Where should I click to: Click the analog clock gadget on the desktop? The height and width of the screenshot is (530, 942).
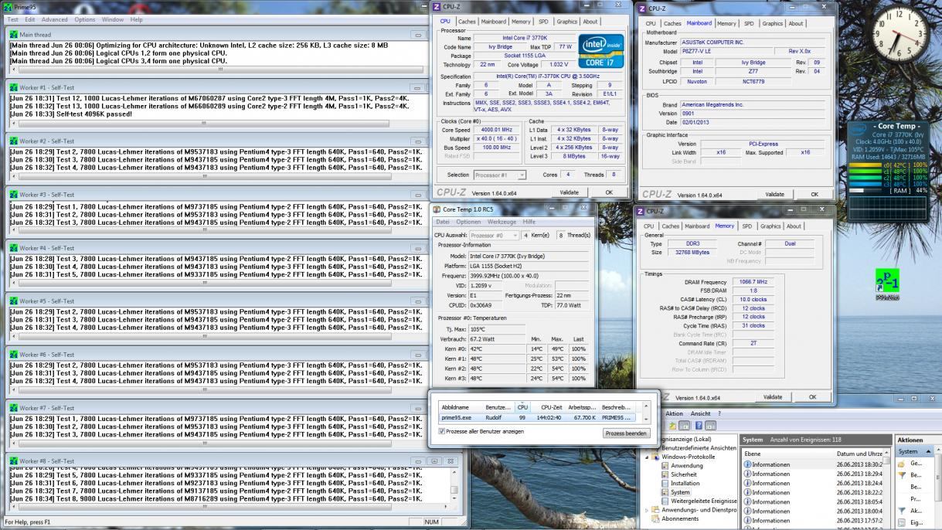click(899, 34)
